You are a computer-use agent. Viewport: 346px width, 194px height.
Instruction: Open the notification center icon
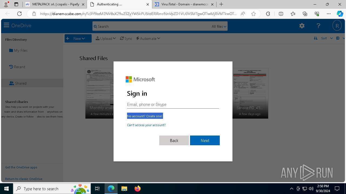tap(337, 189)
